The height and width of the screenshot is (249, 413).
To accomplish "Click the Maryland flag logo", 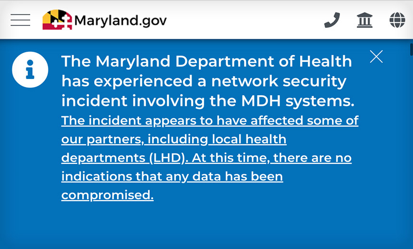I will [x=58, y=20].
